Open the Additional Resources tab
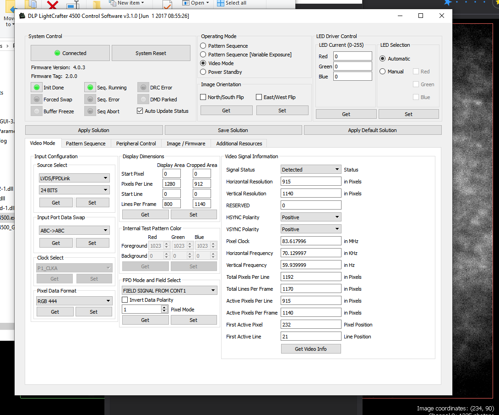The height and width of the screenshot is (415, 499). 239,144
